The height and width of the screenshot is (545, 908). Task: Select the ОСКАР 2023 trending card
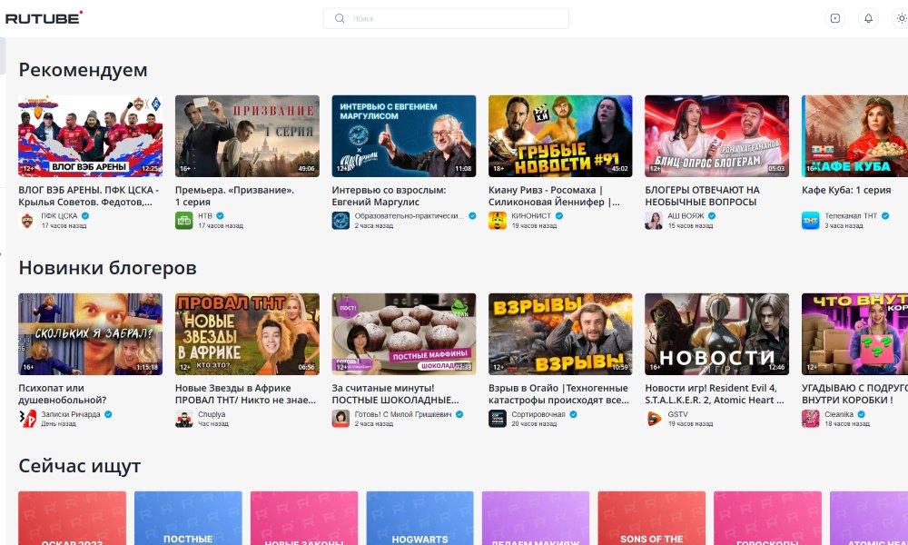click(72, 519)
